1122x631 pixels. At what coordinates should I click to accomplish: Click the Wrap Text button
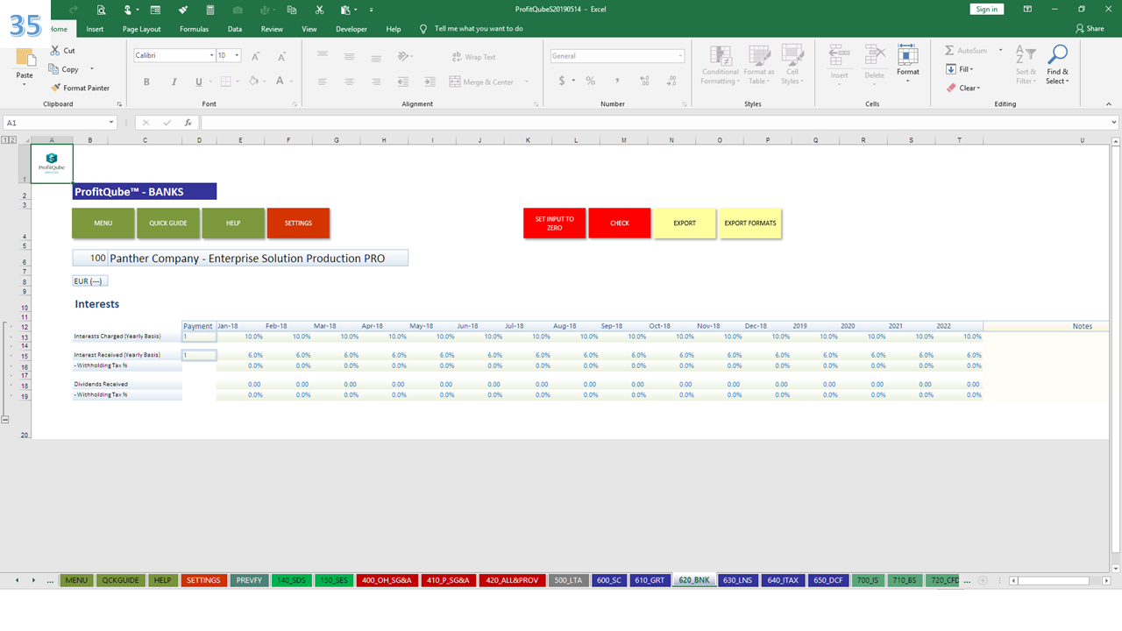tap(473, 57)
